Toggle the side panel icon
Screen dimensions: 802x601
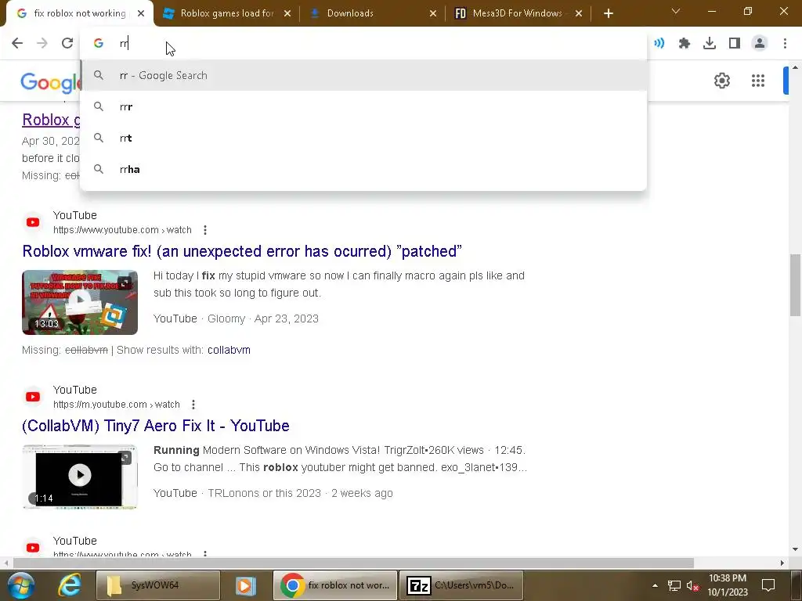(735, 44)
